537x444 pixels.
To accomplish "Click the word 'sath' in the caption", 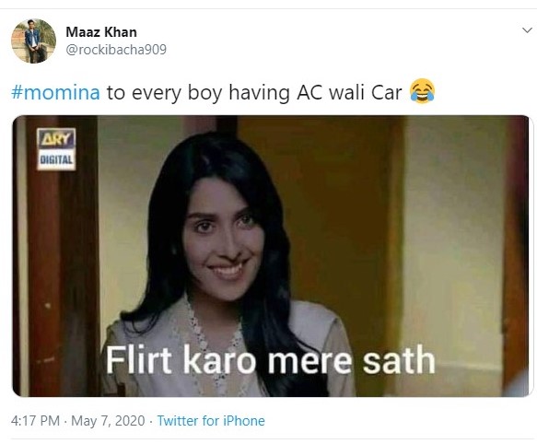I will [399, 360].
